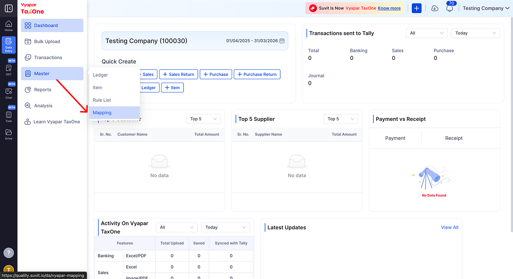Screen dimensions: 513x279
Task: Switch to the Payment tab
Action: [395, 138]
